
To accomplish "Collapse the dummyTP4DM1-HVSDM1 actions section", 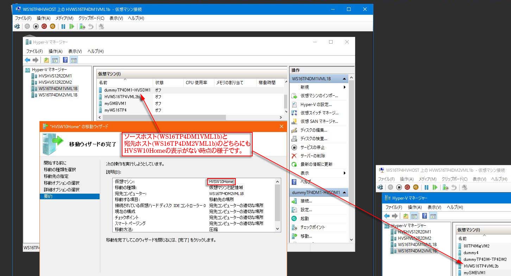I will [344, 193].
